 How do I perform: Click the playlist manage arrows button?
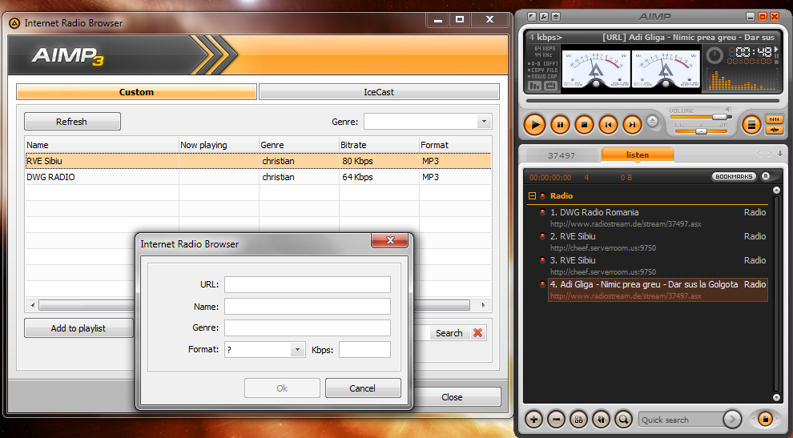point(602,420)
